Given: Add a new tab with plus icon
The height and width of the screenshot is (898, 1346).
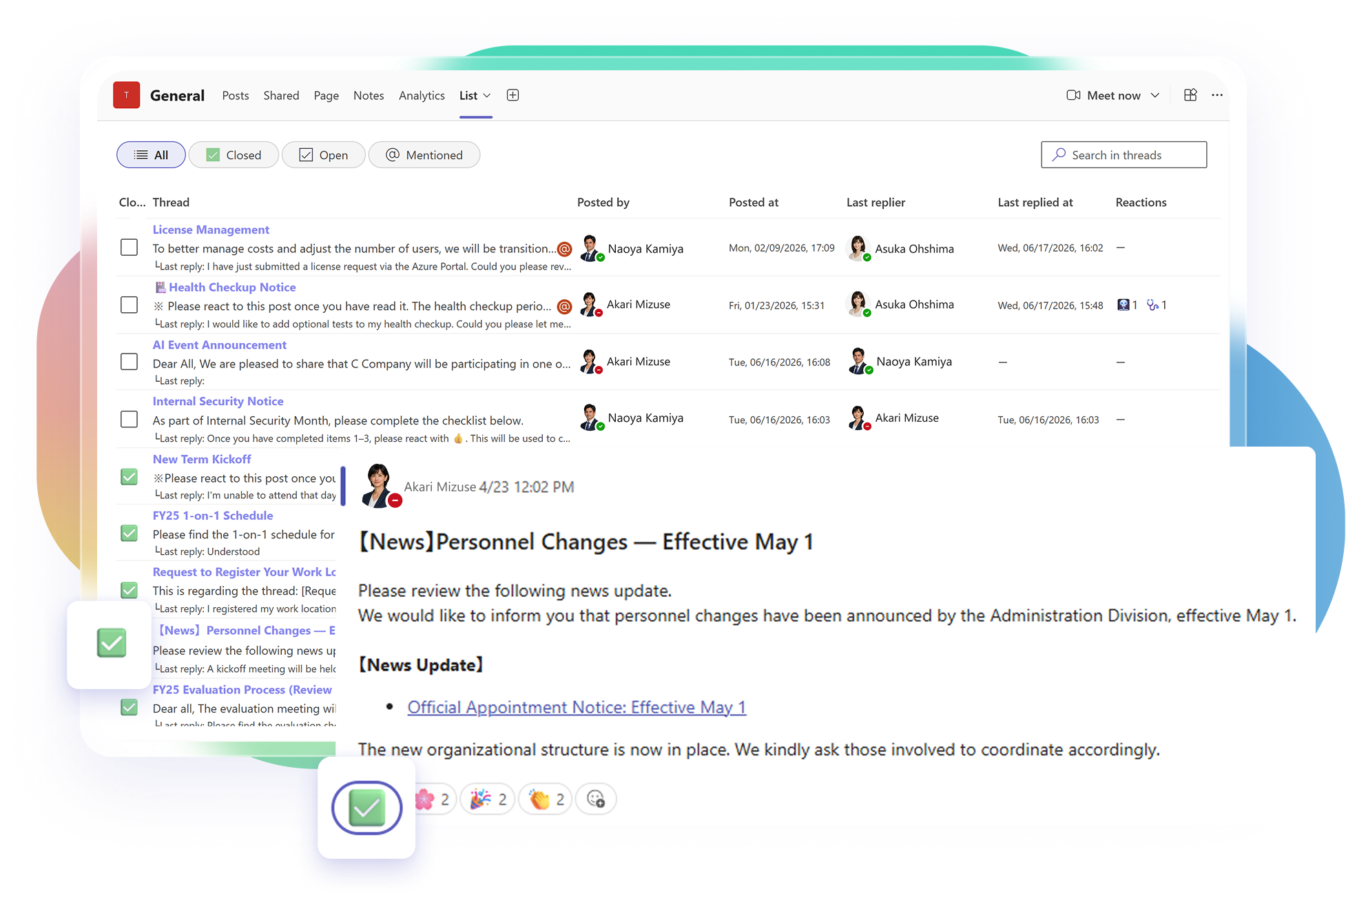Looking at the screenshot, I should [x=512, y=95].
